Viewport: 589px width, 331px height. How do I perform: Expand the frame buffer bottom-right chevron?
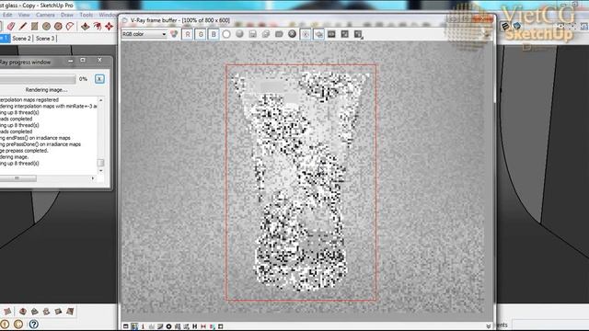(x=488, y=326)
